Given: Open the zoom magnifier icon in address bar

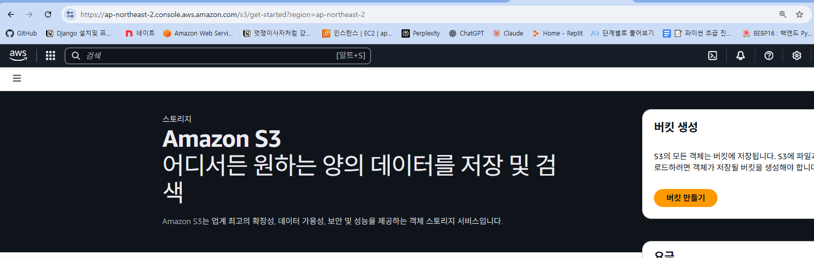Looking at the screenshot, I should [x=783, y=14].
